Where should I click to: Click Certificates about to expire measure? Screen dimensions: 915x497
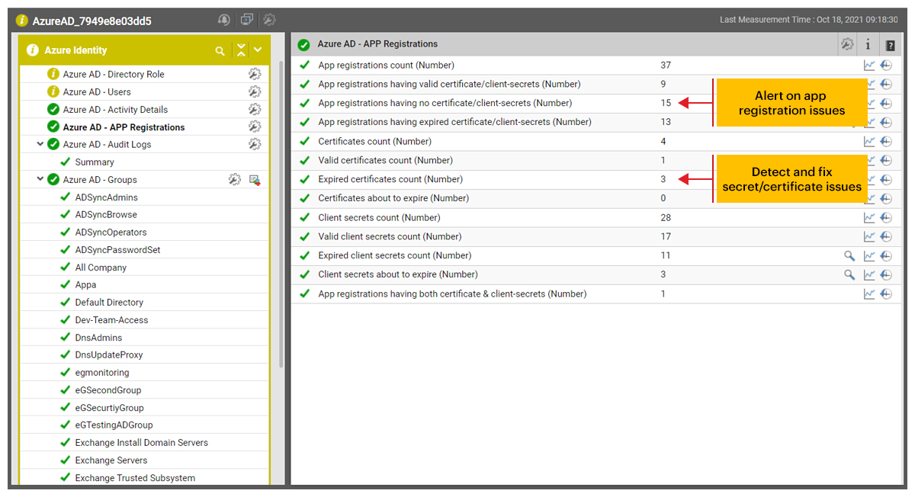393,198
